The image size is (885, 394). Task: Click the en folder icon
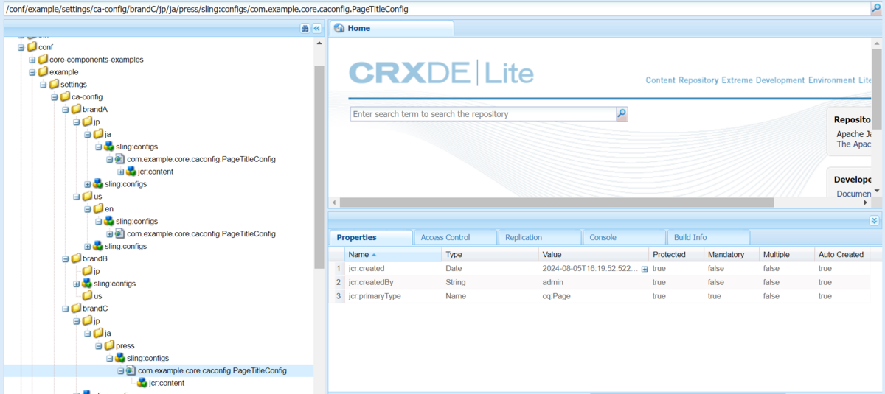tap(98, 209)
